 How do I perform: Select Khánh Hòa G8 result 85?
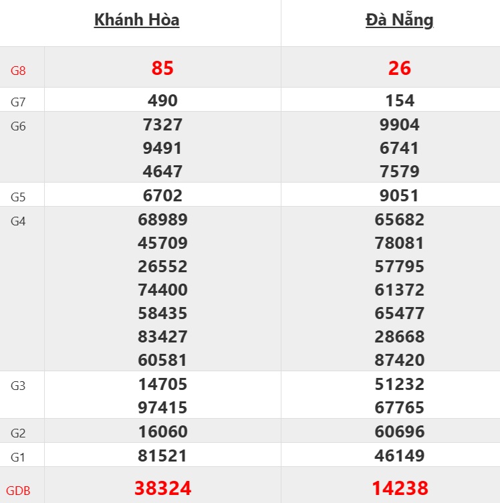click(162, 68)
